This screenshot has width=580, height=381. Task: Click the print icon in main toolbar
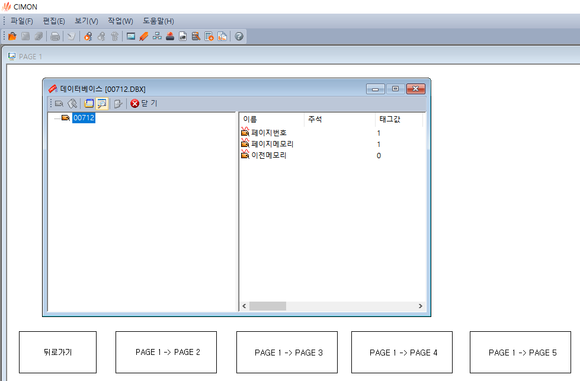(55, 37)
